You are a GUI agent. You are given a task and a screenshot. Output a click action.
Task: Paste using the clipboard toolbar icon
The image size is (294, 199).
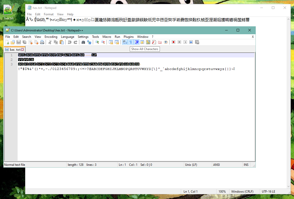(61, 42)
